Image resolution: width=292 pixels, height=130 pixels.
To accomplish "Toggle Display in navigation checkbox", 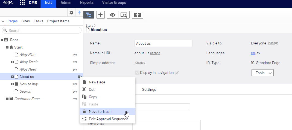I will 137,73.
